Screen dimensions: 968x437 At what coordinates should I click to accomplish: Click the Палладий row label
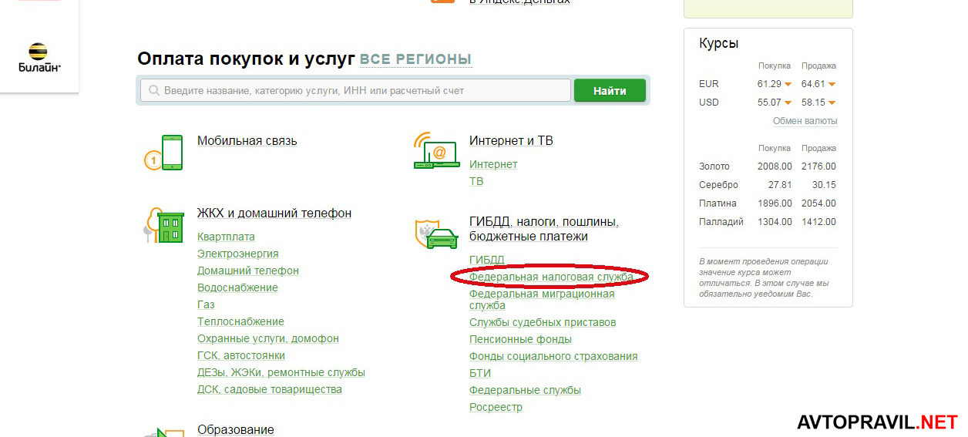pyautogui.click(x=721, y=222)
